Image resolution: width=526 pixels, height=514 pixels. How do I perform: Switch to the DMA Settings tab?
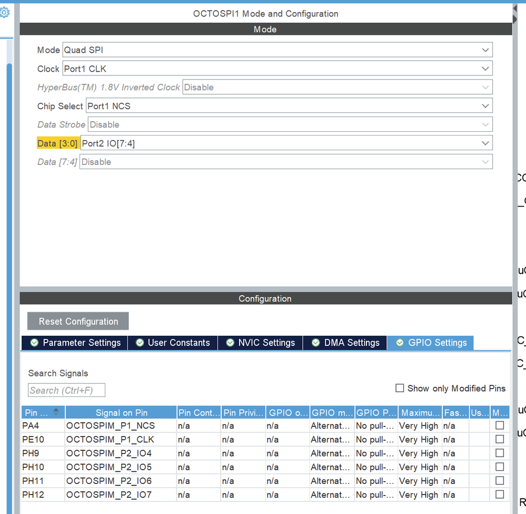[x=345, y=343]
